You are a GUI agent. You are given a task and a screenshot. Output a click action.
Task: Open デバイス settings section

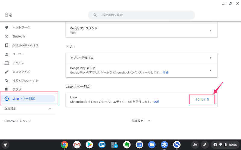[18, 63]
